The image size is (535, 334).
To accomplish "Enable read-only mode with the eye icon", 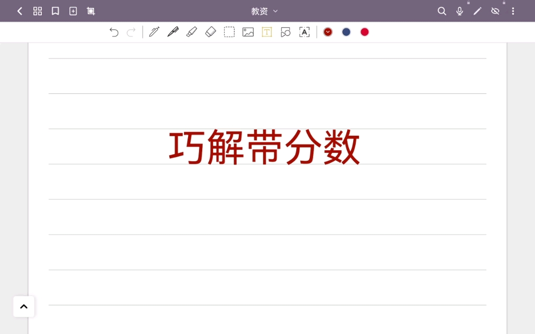I will click(495, 10).
